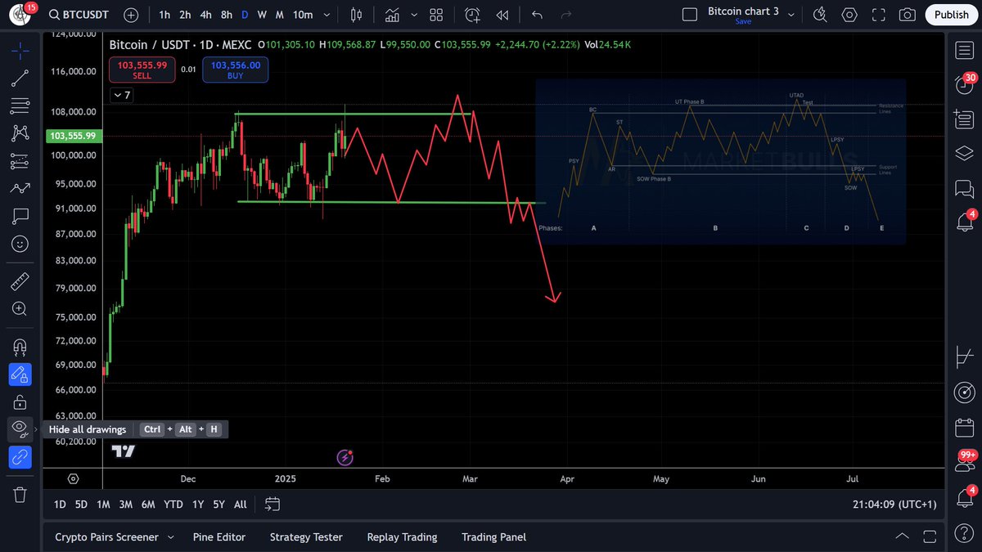
Task: Toggle the drawings sync link icon
Action: click(x=20, y=457)
